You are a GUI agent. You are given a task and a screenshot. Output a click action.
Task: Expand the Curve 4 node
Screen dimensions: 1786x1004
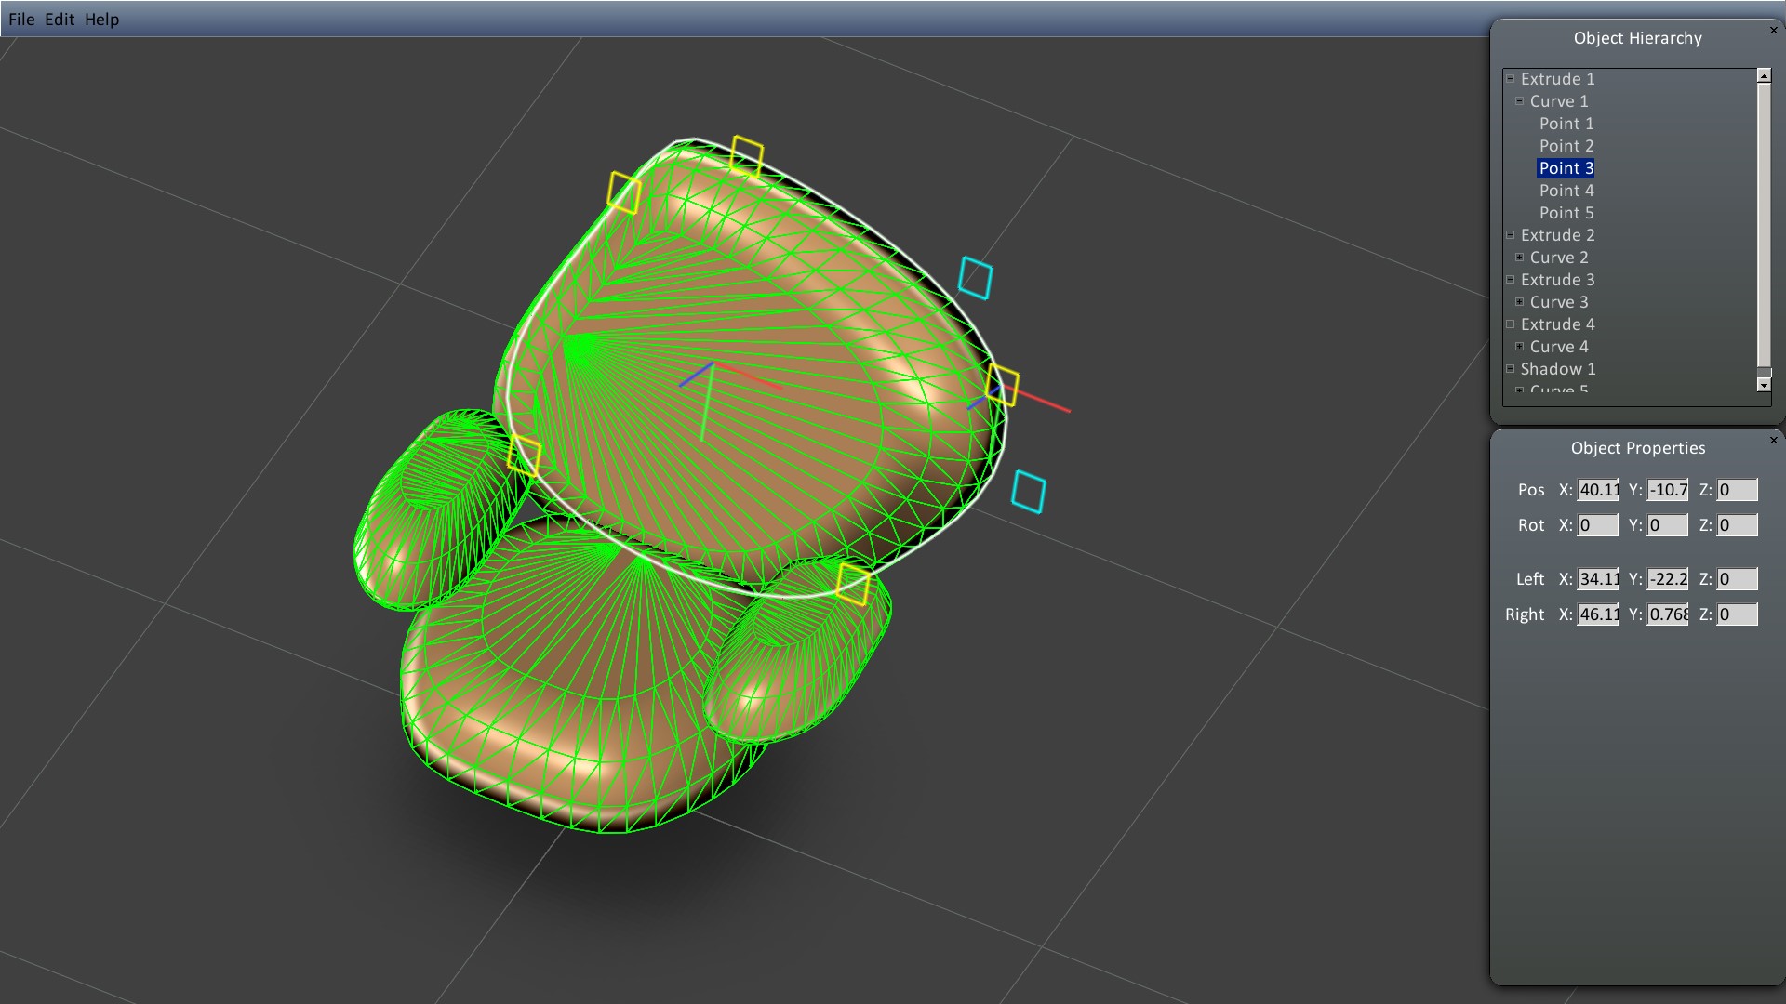click(x=1520, y=347)
